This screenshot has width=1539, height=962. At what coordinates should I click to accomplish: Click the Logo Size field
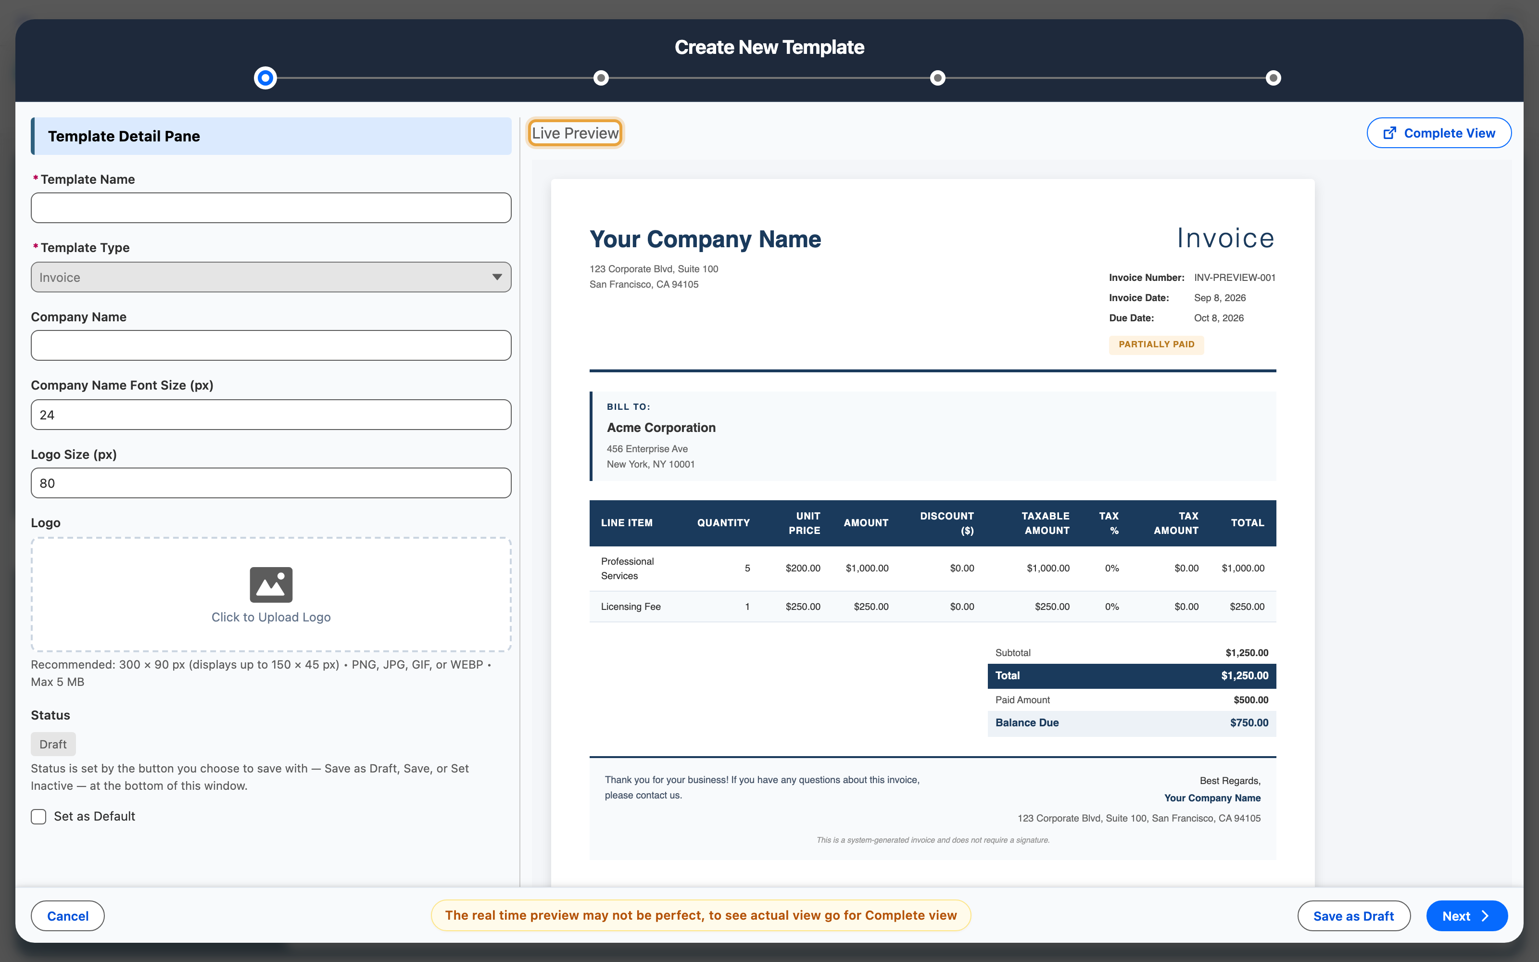[271, 483]
